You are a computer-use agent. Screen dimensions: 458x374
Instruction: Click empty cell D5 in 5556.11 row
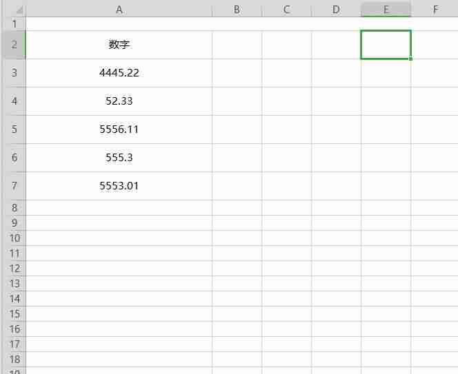[x=336, y=129]
